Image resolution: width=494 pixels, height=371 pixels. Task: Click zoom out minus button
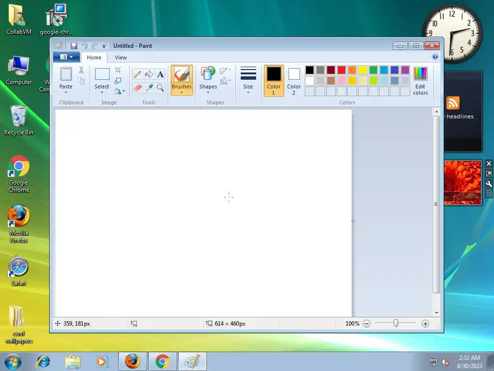(367, 324)
